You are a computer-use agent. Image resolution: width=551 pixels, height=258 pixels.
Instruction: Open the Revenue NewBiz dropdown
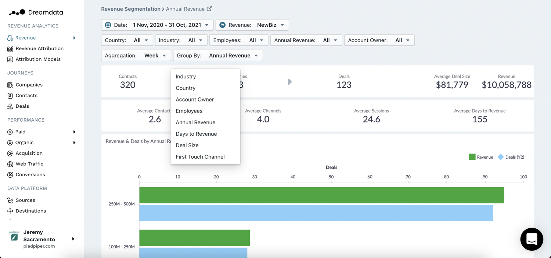(x=252, y=25)
